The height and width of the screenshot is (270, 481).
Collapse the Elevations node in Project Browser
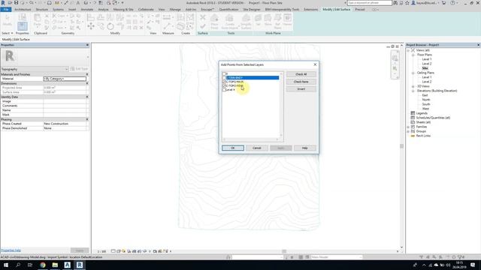[x=413, y=91]
